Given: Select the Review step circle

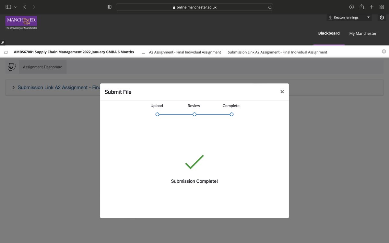Looking at the screenshot, I should [194, 114].
